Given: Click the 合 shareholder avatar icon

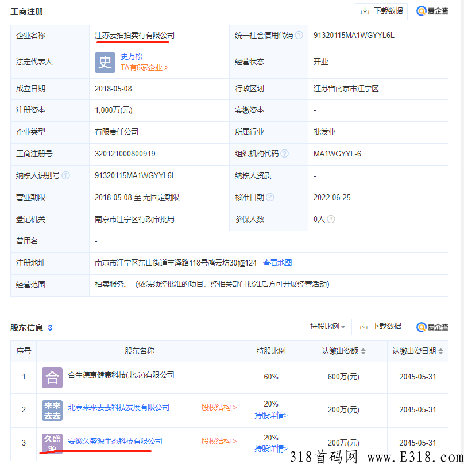Looking at the screenshot, I should [52, 378].
